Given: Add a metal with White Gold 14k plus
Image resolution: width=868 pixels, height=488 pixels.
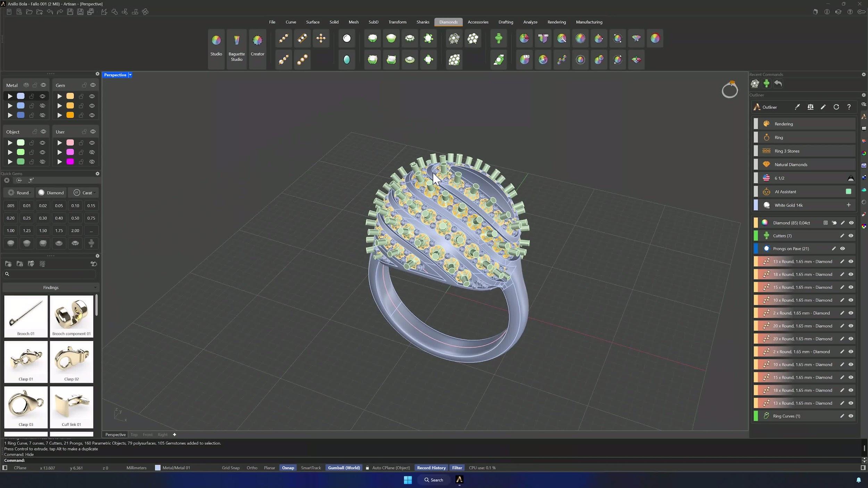Looking at the screenshot, I should [x=848, y=205].
